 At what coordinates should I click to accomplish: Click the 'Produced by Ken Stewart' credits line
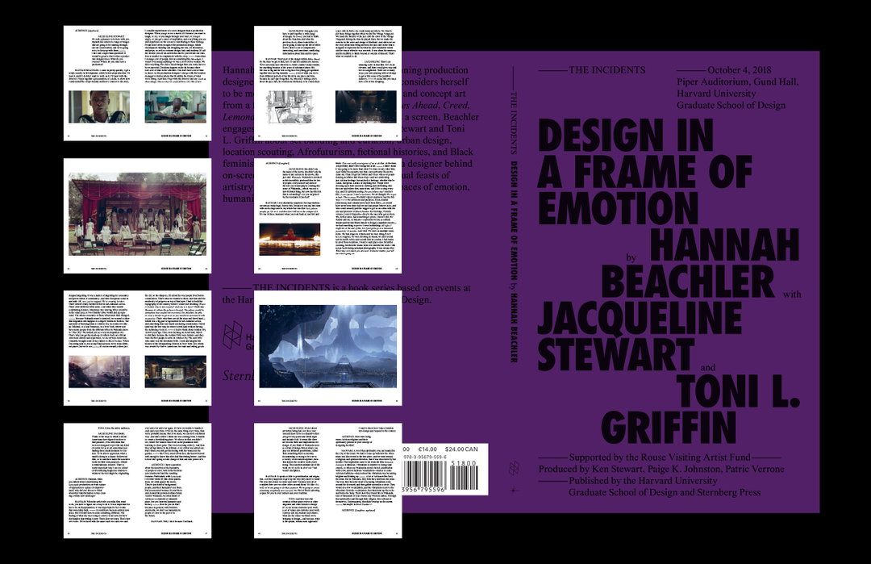(661, 469)
